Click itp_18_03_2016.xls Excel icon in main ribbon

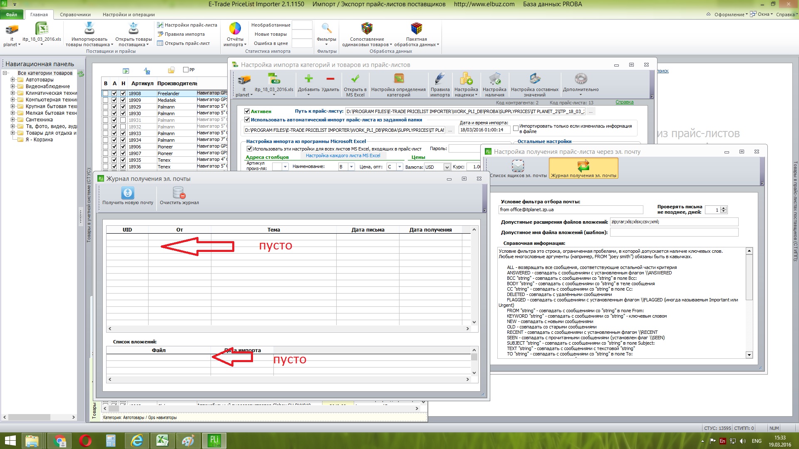pyautogui.click(x=42, y=29)
